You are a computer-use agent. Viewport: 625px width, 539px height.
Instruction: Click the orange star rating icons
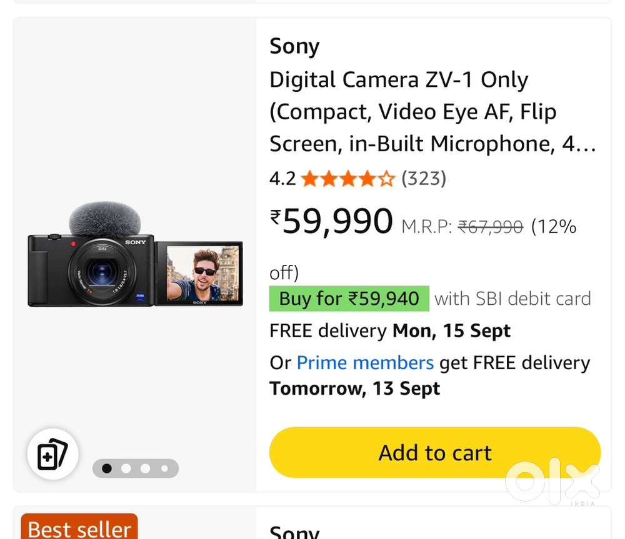347,179
